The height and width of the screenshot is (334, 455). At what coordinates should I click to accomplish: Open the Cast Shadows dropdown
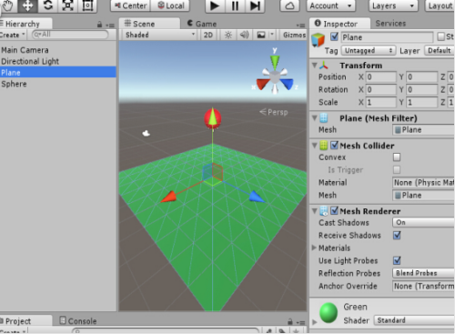423,222
